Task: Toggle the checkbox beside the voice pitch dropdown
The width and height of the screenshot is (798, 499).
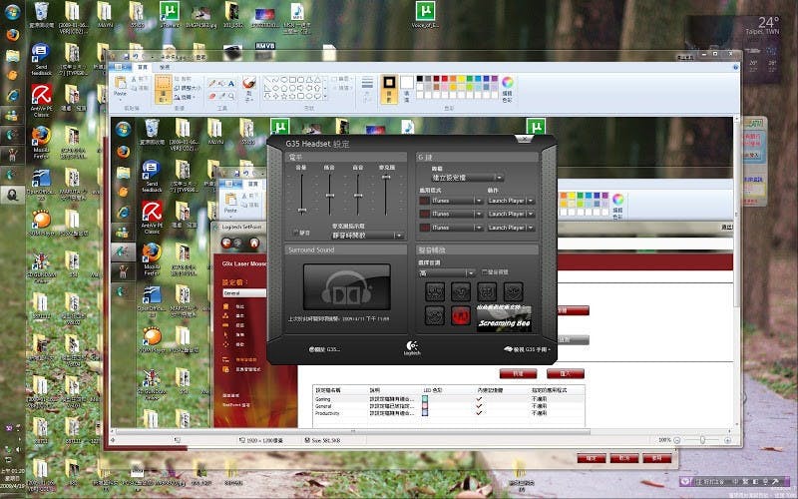Action: point(484,271)
